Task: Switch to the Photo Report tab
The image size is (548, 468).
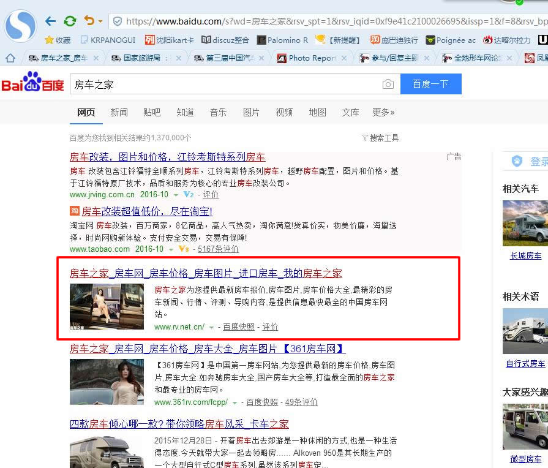Action: tap(306, 58)
